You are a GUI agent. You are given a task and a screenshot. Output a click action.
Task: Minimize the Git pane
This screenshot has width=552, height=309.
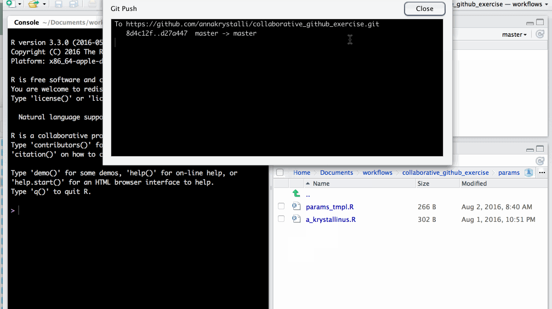tap(530, 23)
